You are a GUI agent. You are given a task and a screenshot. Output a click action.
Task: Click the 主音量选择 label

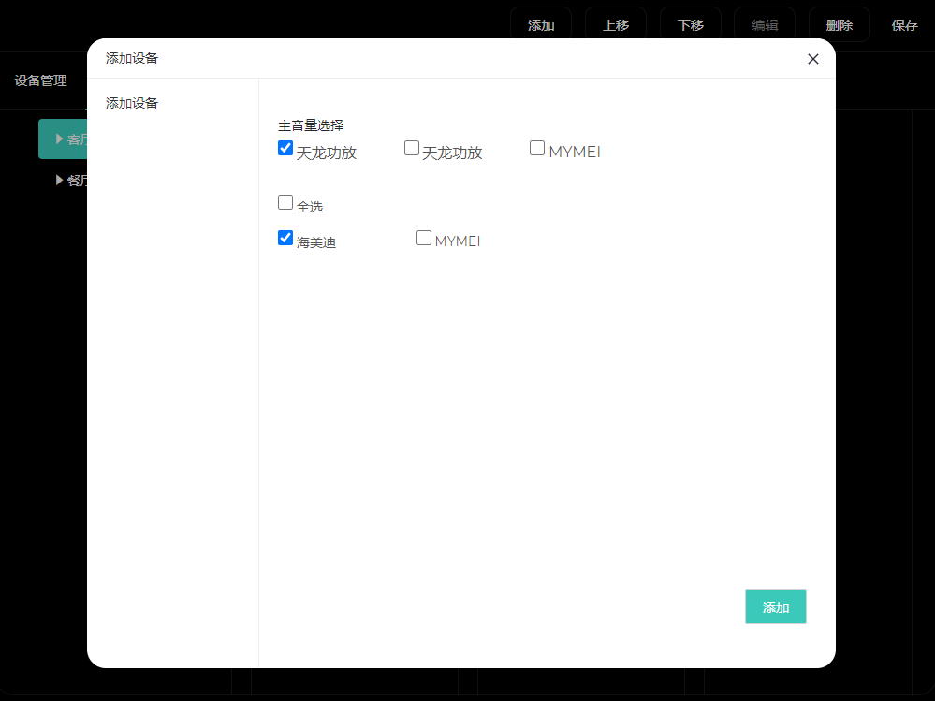311,125
